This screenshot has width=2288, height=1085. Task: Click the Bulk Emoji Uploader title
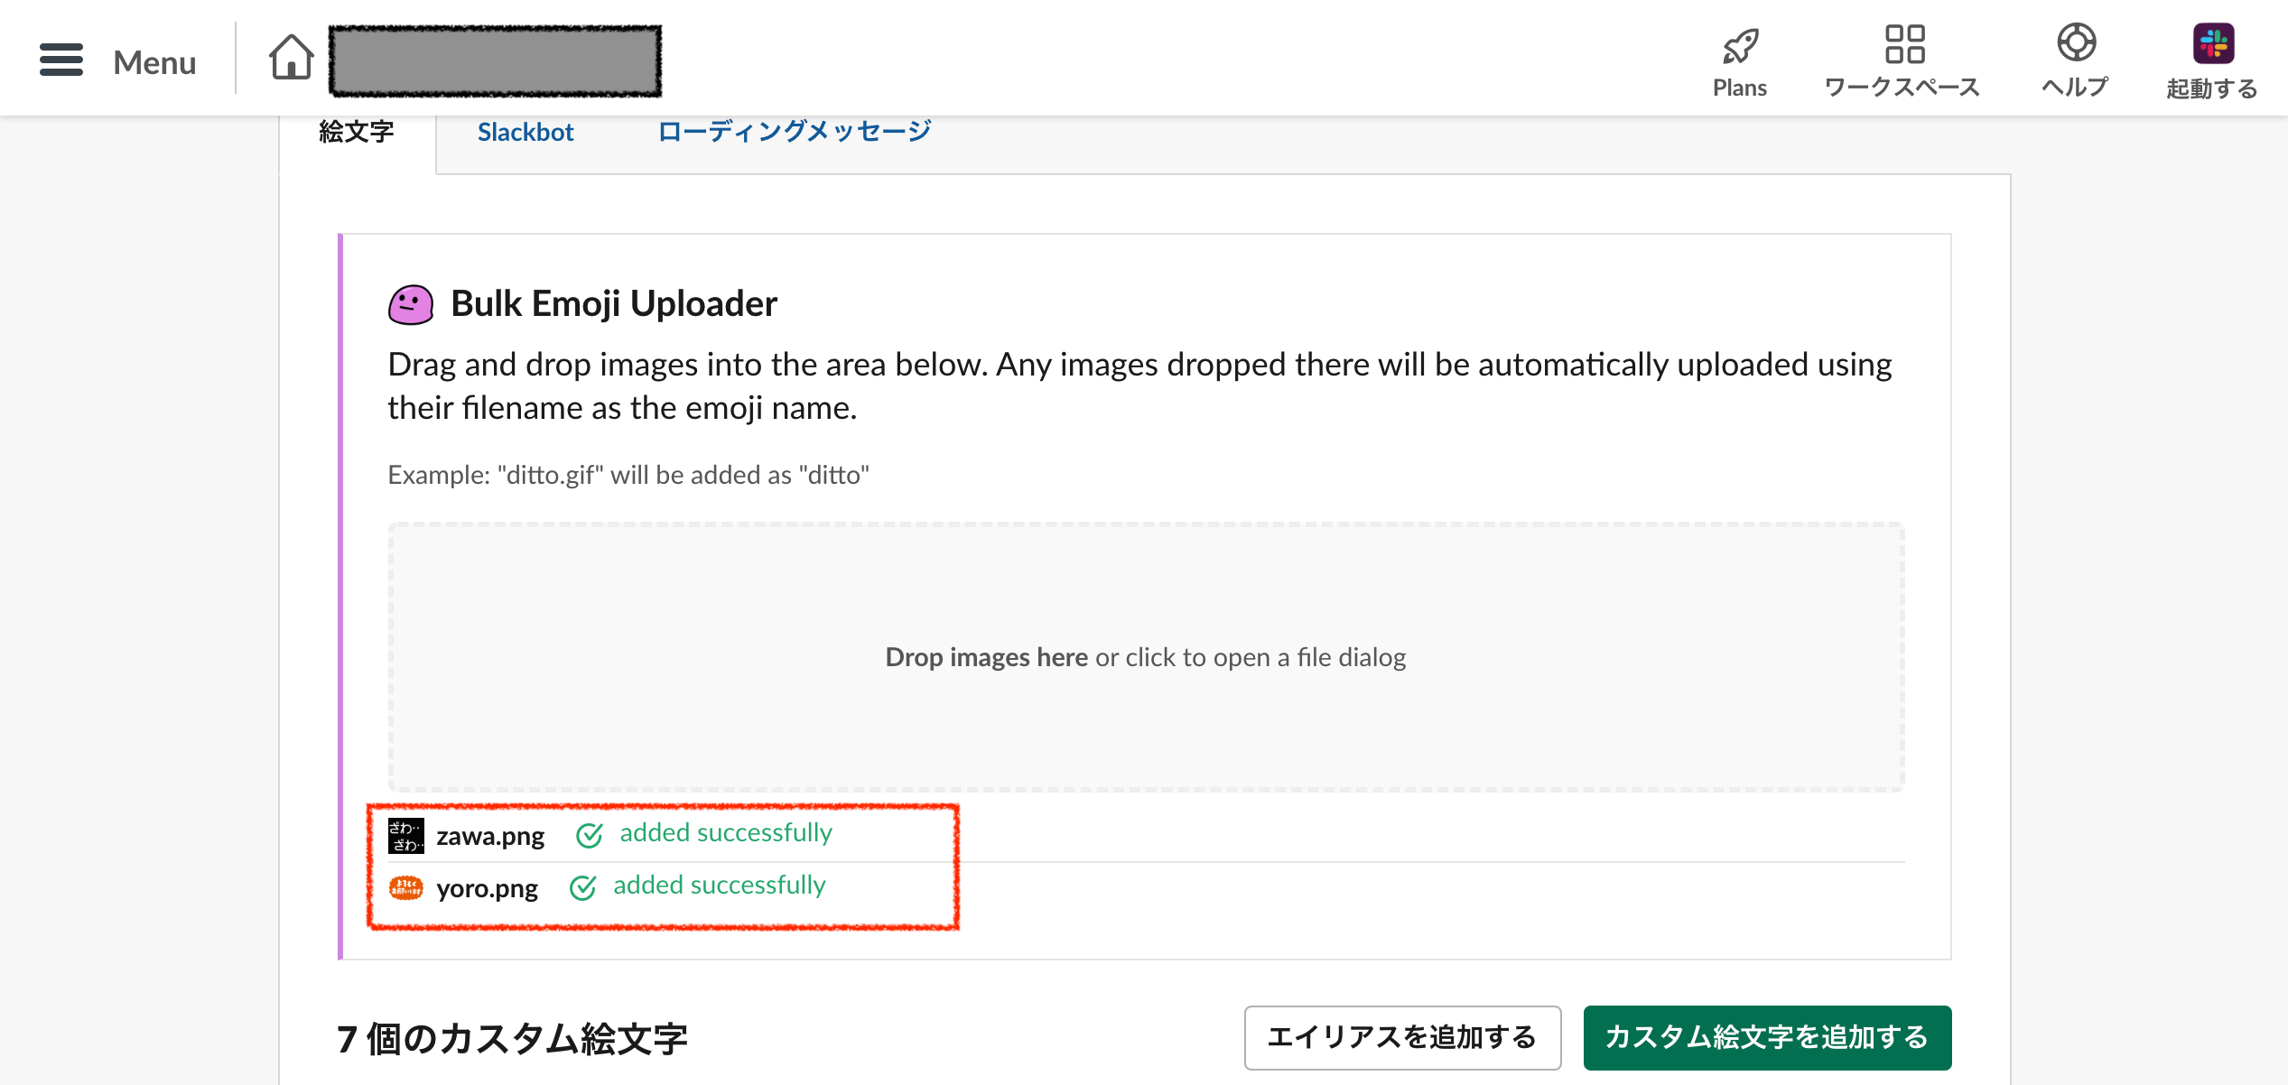click(x=614, y=303)
